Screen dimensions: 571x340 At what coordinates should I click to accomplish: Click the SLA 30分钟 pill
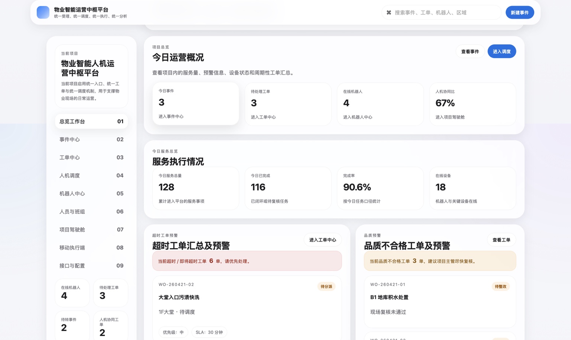209,332
